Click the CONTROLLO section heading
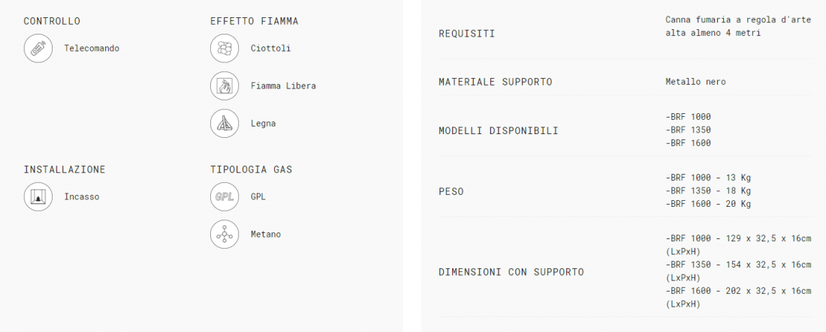Viewport: 826px width, 332px height. pos(52,21)
